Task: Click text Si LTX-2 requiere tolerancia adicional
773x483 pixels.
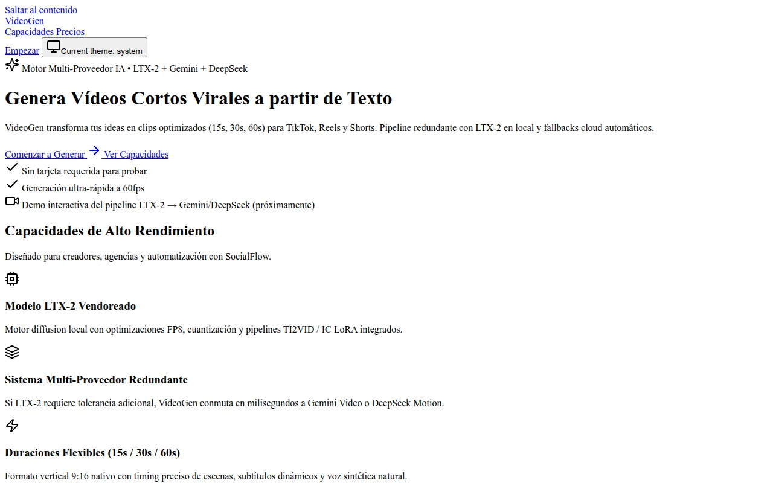Action: (x=224, y=403)
